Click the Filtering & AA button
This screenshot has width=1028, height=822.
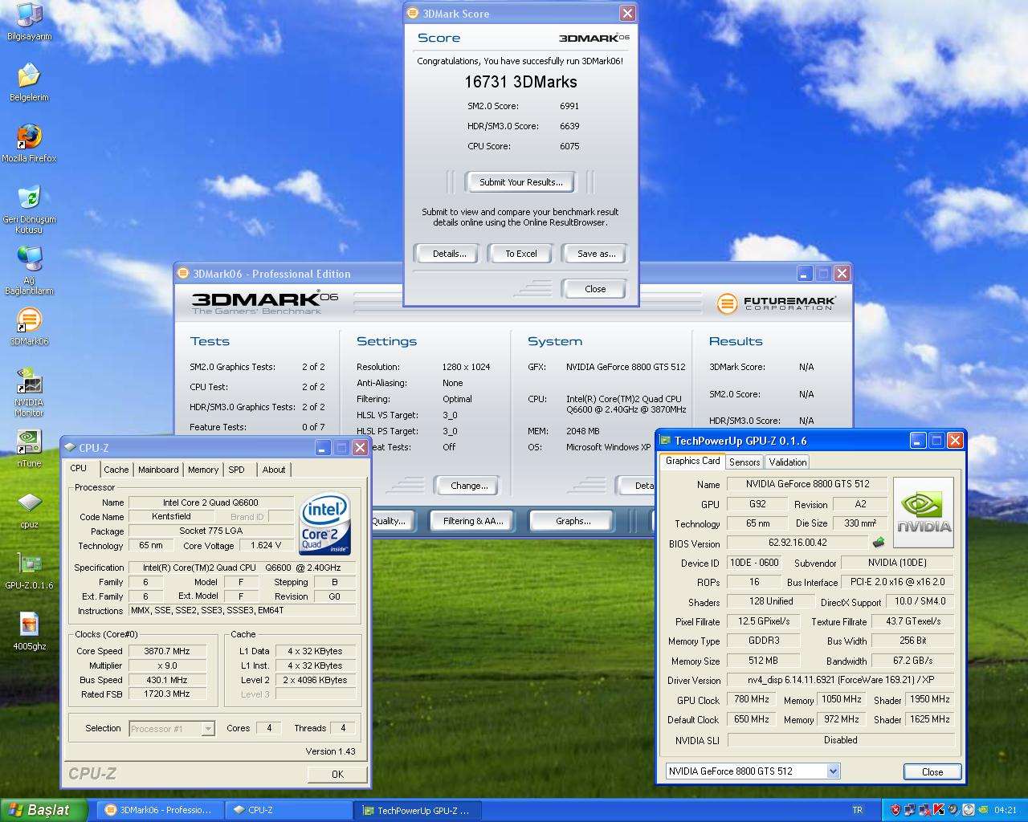click(x=473, y=521)
